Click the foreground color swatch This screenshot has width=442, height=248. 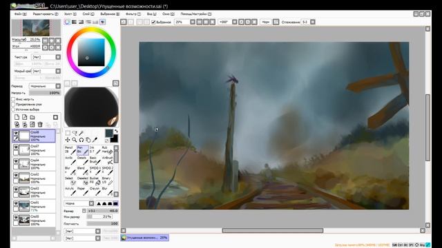pos(109,133)
